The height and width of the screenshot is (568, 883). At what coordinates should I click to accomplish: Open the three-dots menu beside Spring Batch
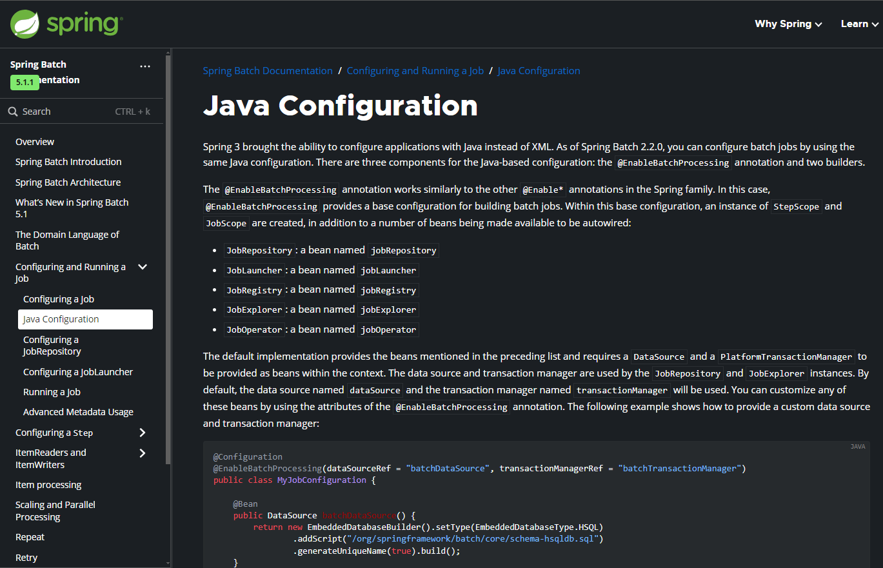tap(145, 66)
